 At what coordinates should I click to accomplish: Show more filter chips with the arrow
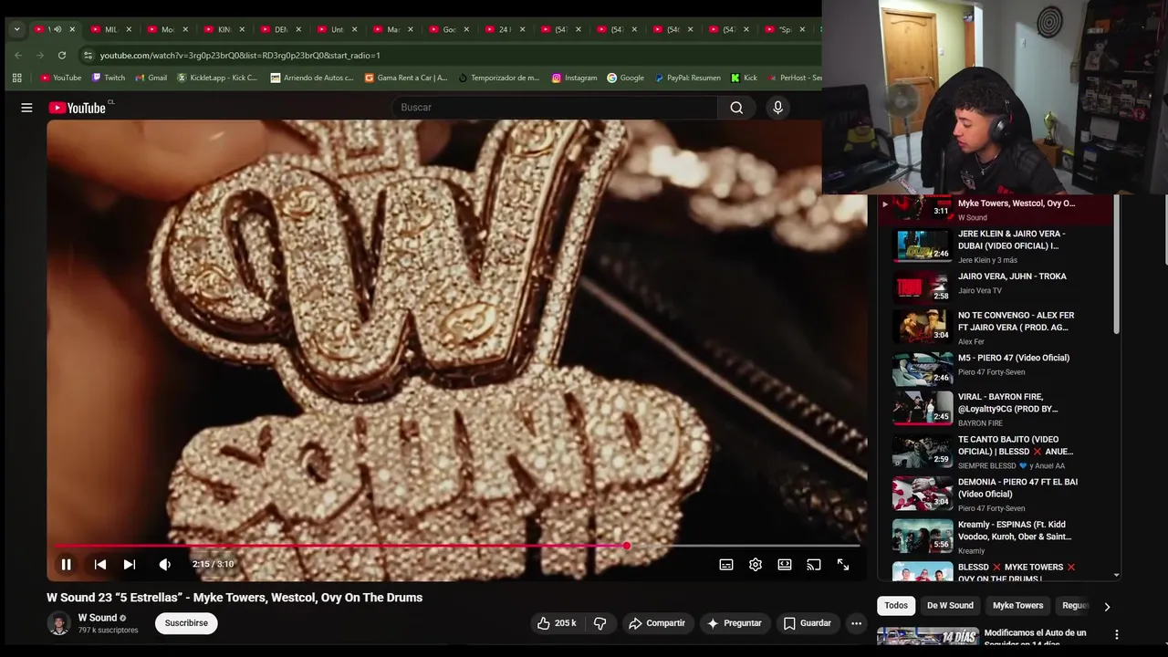coord(1107,606)
